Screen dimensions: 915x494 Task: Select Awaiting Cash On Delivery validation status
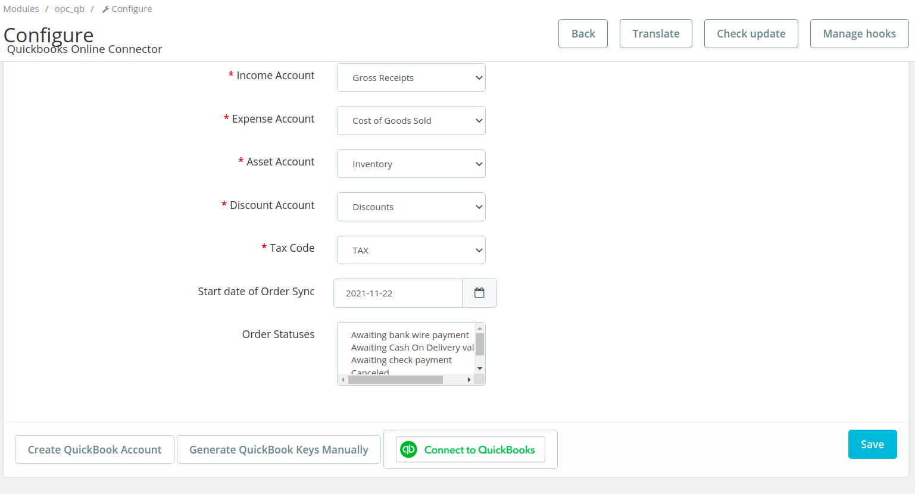click(412, 348)
